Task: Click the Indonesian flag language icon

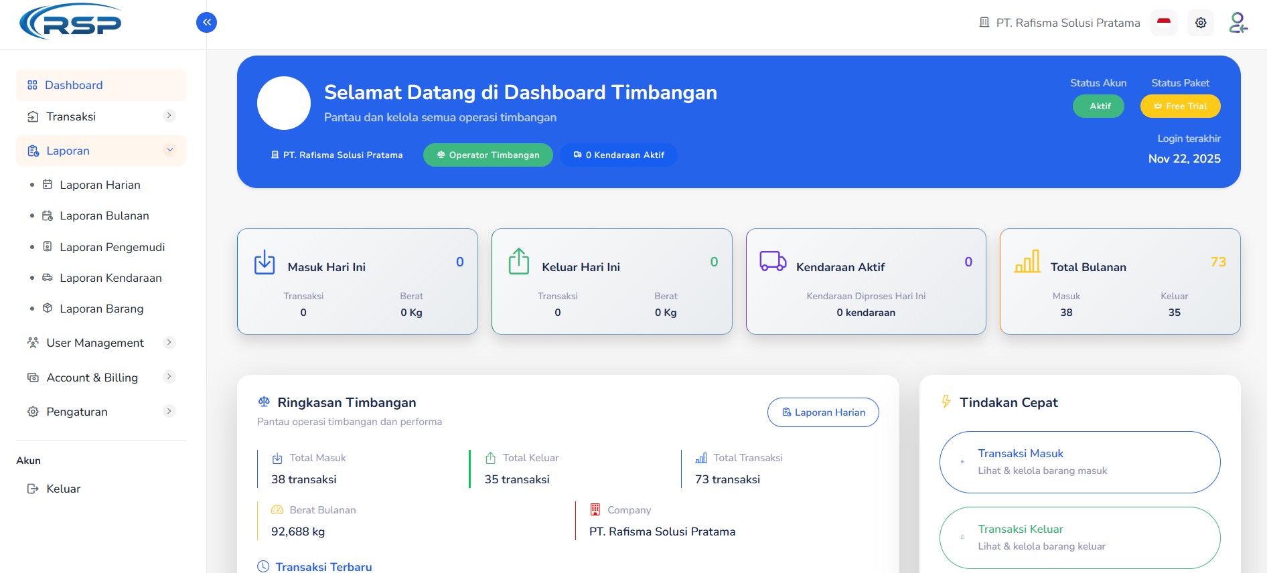Action: 1164,23
